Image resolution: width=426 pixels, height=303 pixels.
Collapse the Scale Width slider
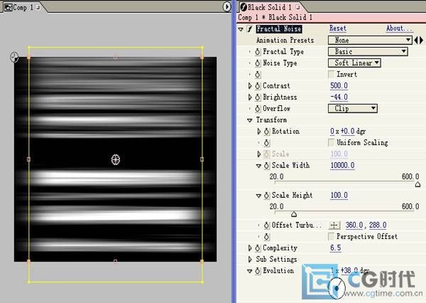(258, 166)
